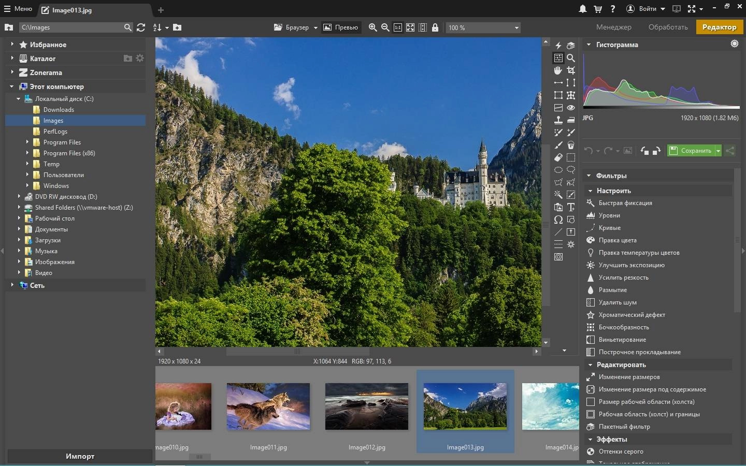Click the Zoom Out toolbar icon
This screenshot has width=746, height=466.
tap(385, 27)
